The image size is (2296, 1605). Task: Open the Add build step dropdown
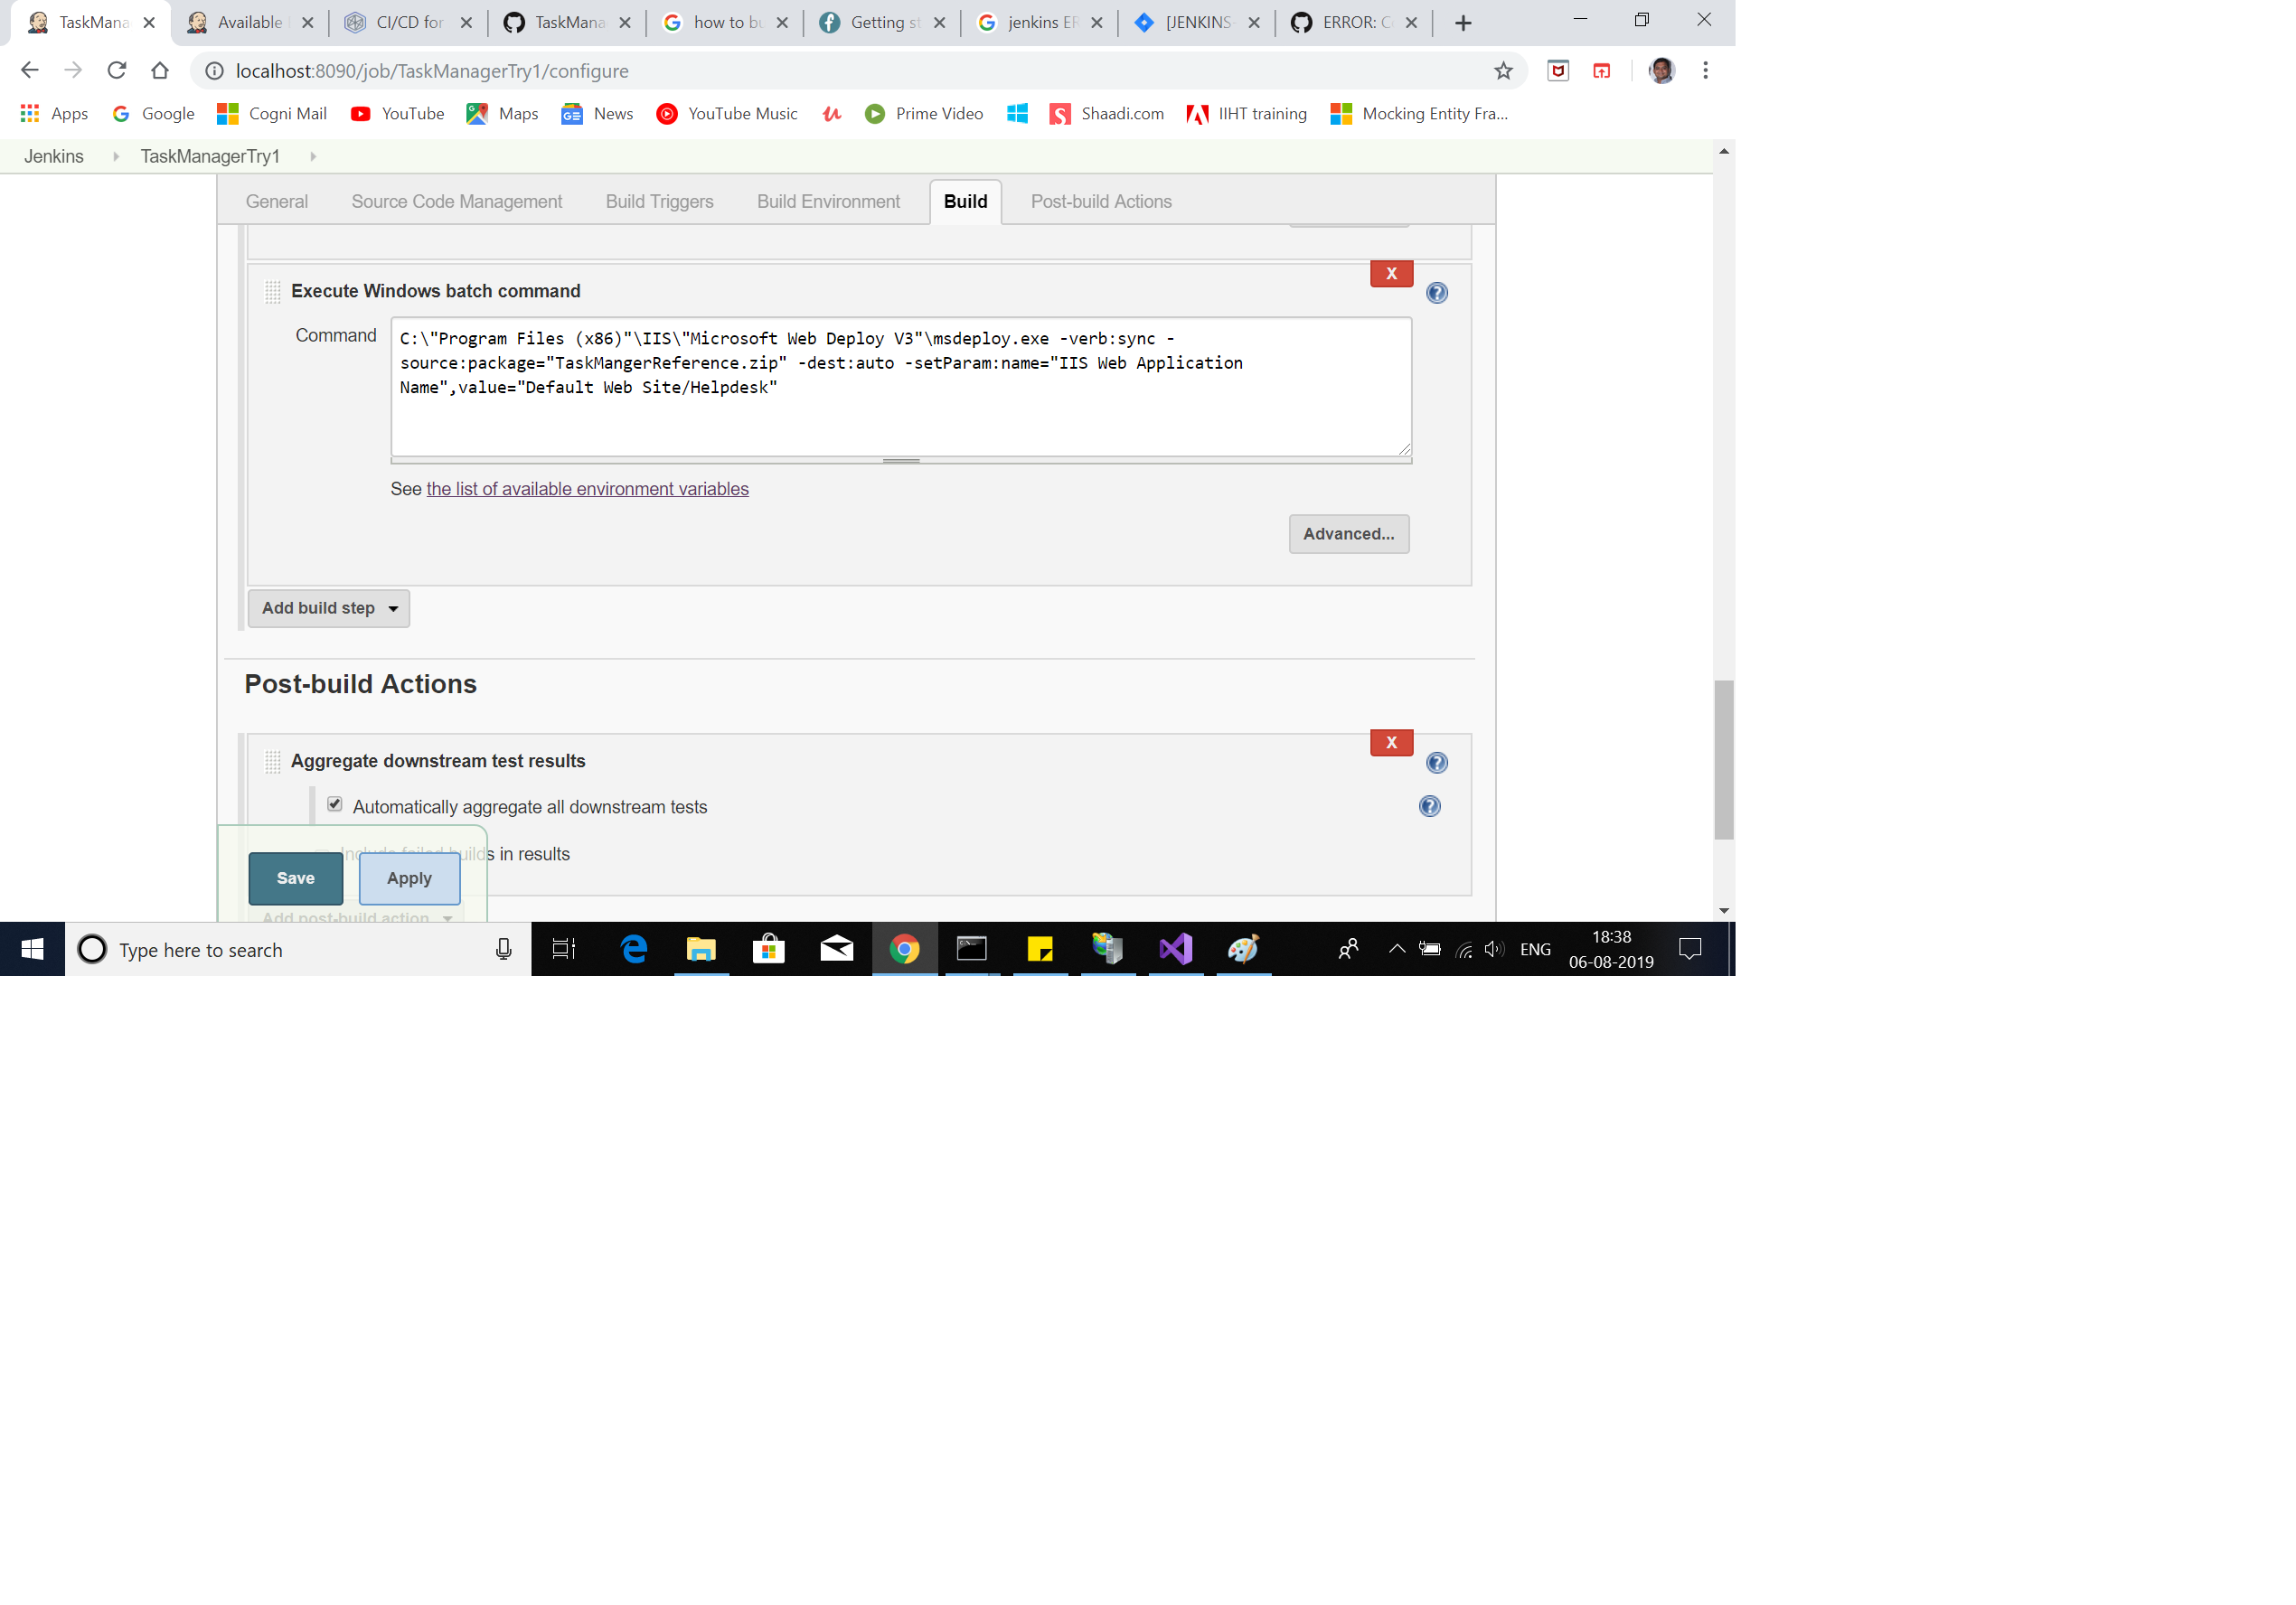[x=328, y=608]
